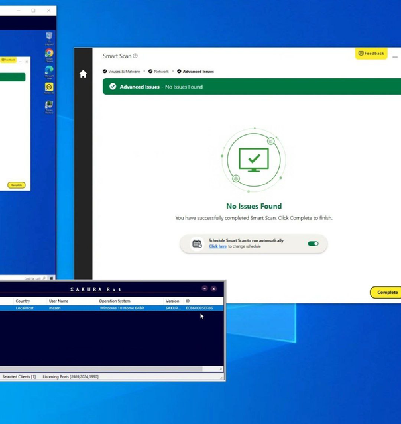Screen dimensions: 401x424
Task: Click the mazen user name cell
Action: click(x=54, y=308)
